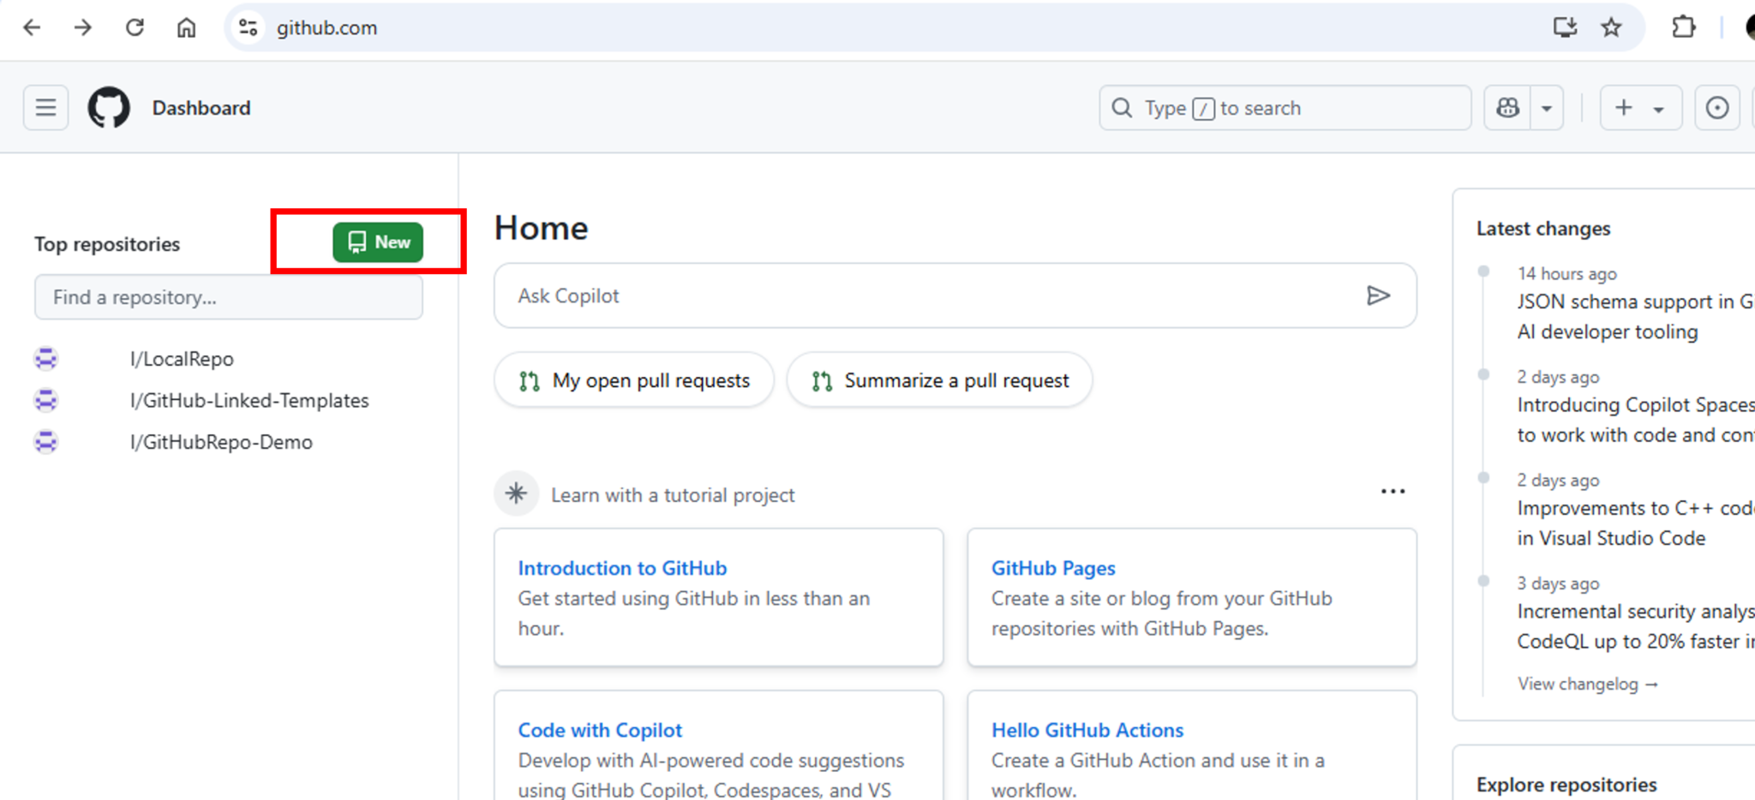The height and width of the screenshot is (800, 1755).
Task: Submit question via Ask Copilot send icon
Action: (1379, 296)
